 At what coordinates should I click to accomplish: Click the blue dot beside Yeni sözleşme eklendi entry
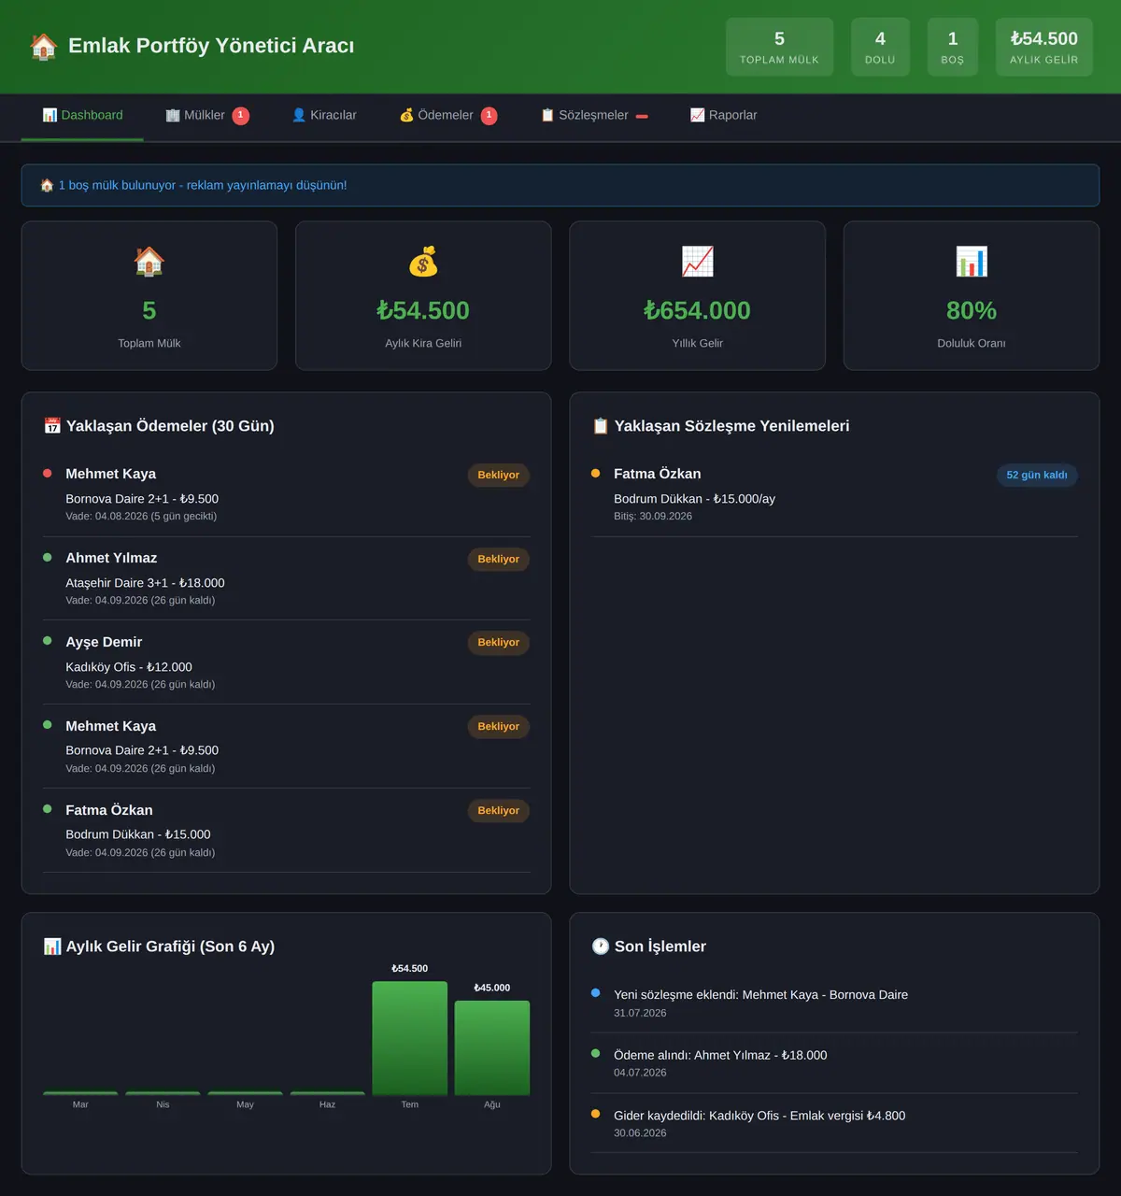596,993
